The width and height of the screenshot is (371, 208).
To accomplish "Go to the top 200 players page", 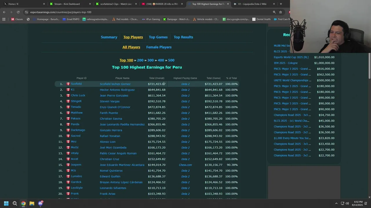I will pos(140,60).
